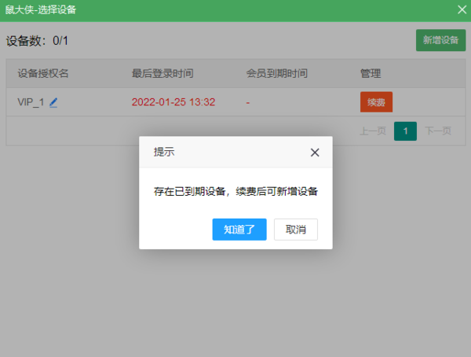This screenshot has width=471, height=357.
Task: Go to 下一页 next page
Action: pos(437,131)
